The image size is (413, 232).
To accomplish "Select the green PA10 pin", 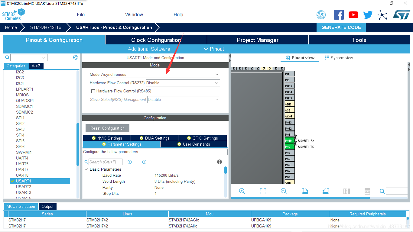I will 290,140.
